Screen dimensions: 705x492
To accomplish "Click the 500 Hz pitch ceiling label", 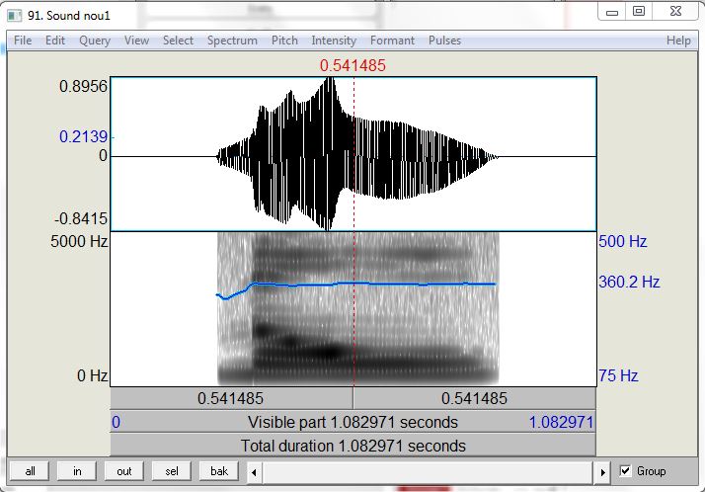I will click(623, 241).
